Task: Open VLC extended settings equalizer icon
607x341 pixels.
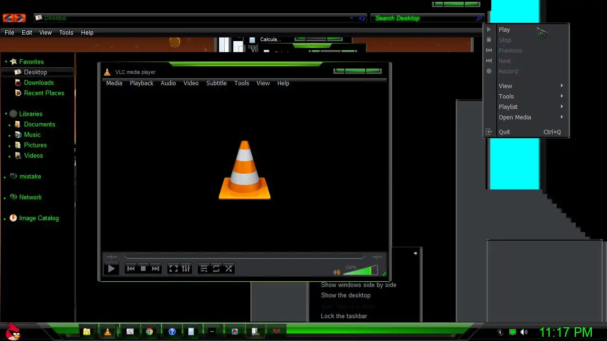Action: click(x=186, y=269)
